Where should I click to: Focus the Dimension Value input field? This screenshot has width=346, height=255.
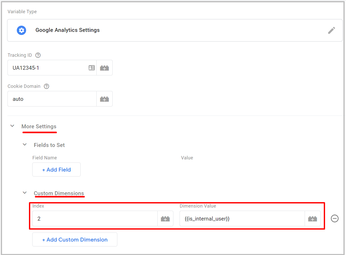[242, 219]
